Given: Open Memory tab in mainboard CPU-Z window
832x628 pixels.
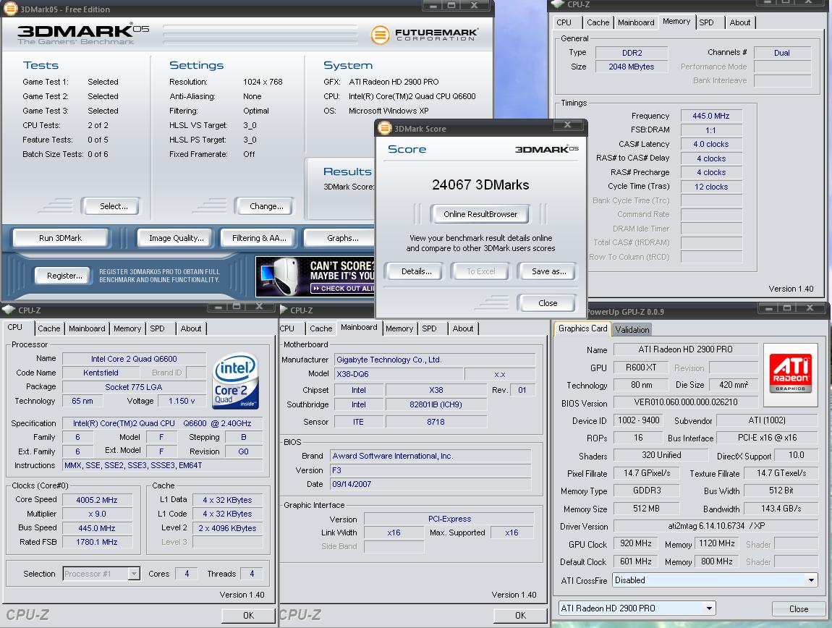Looking at the screenshot, I should point(399,328).
